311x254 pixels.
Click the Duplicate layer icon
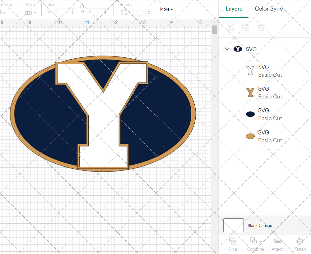[x=246, y=27]
